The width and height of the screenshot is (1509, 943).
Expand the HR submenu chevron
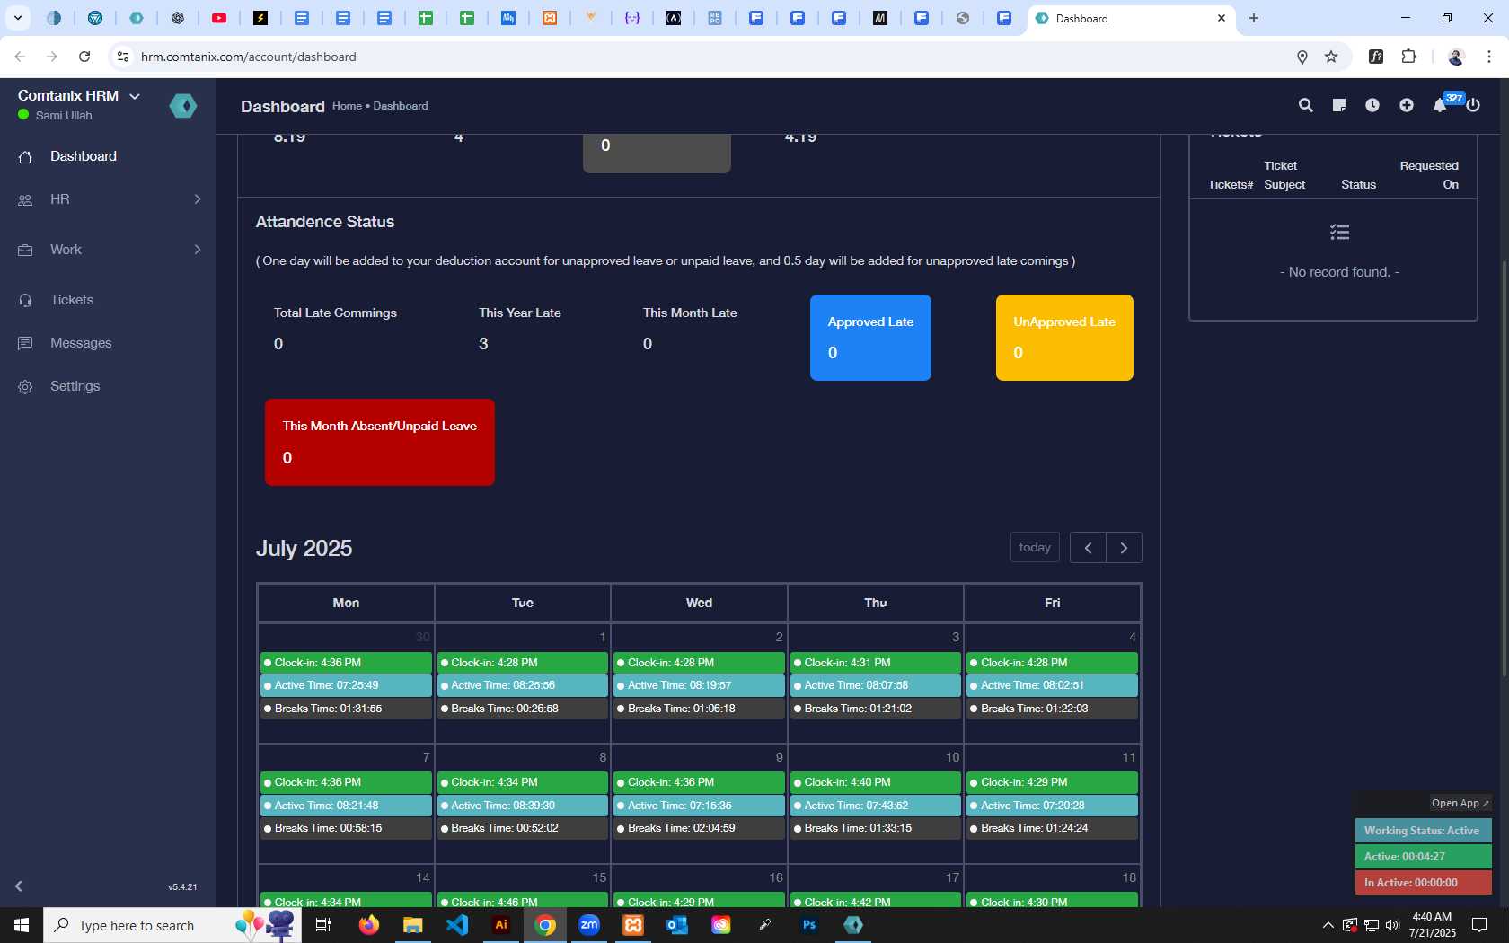coord(198,199)
